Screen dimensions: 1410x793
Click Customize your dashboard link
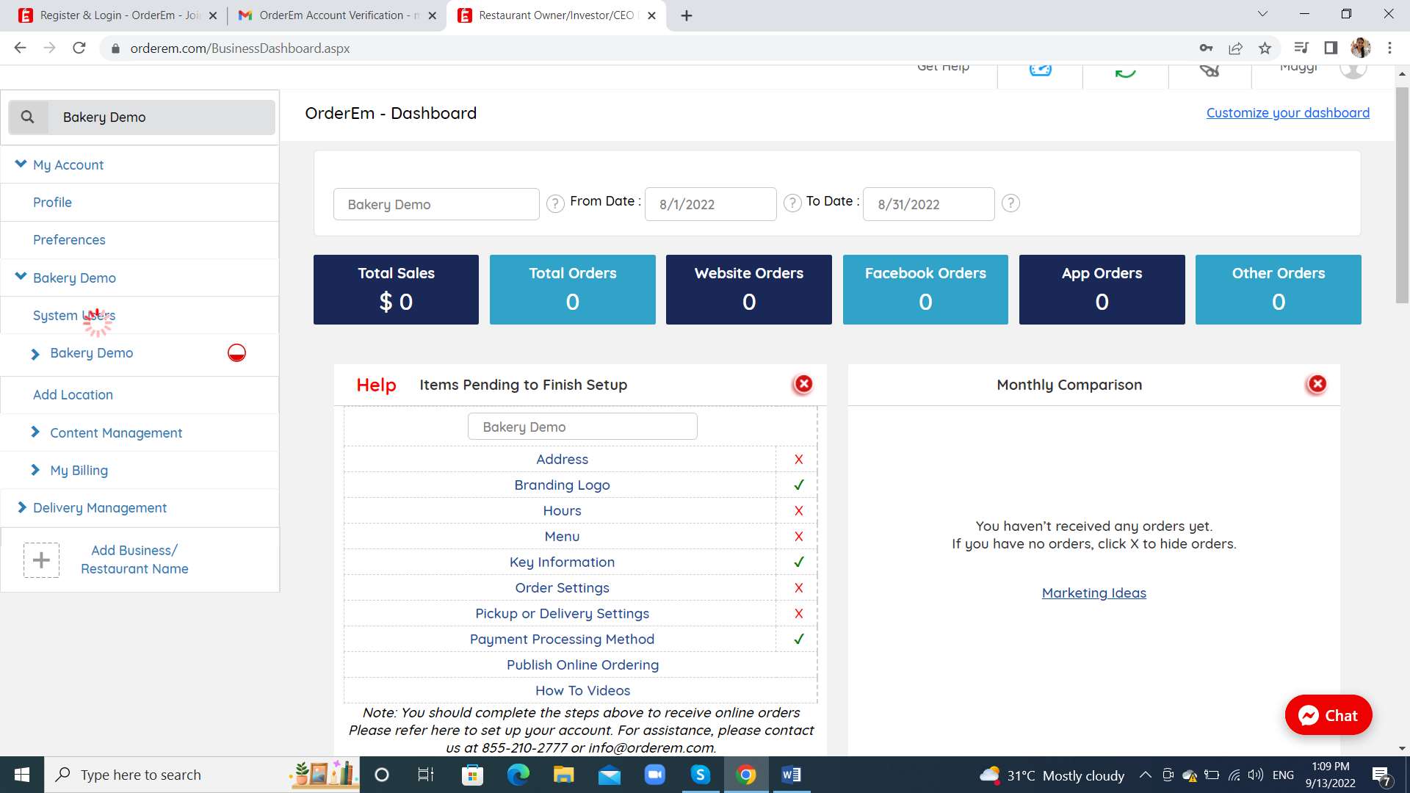[1287, 113]
